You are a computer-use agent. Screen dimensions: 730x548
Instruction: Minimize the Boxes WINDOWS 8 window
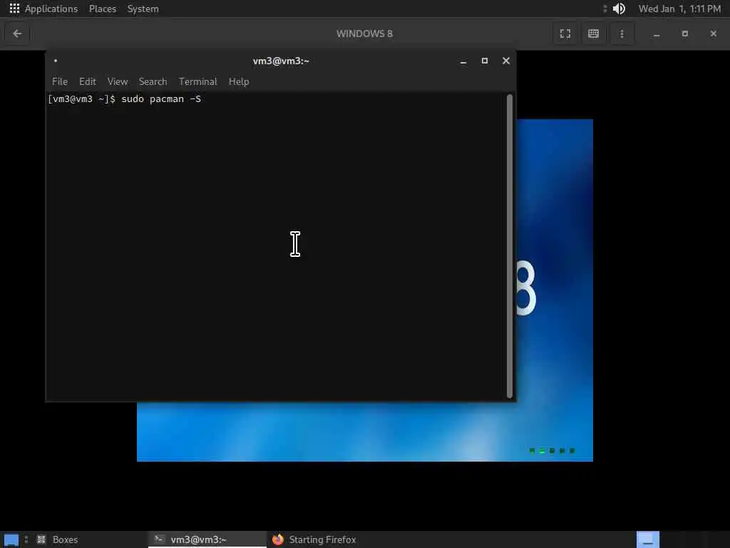[657, 34]
